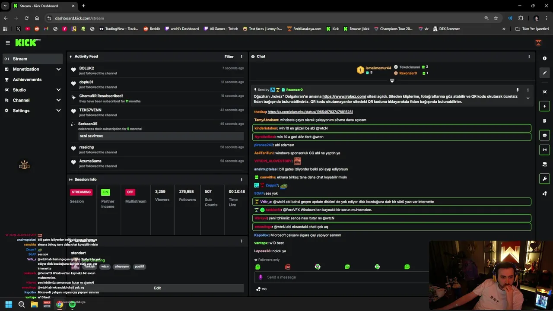Toggle the broadcast signal panel icon in sidebar
This screenshot has width=553, height=311.
(544, 149)
